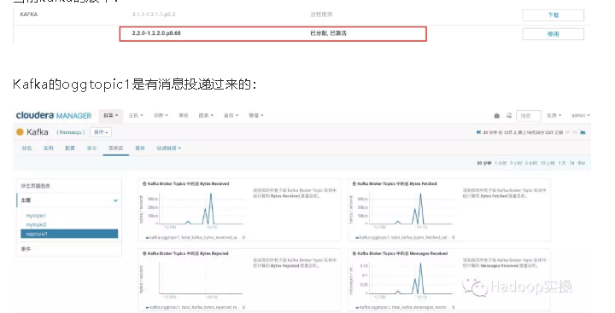Screen dimensions: 615x313
Task: Click the 下载 button for KAFKA 3.1.1 parcel
Action: pos(553,15)
